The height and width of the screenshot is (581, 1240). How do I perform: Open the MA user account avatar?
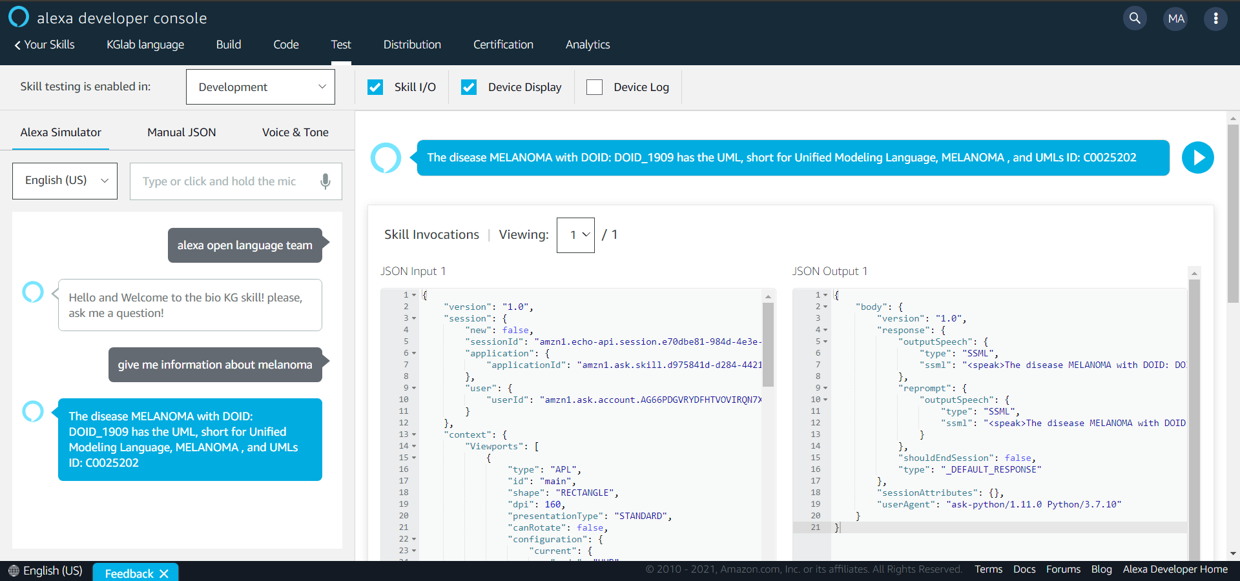point(1176,18)
